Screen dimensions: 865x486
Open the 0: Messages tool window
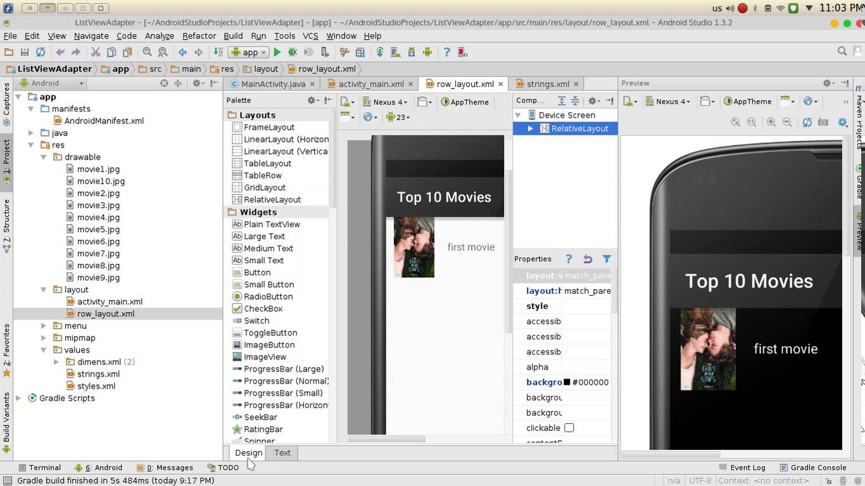165,468
